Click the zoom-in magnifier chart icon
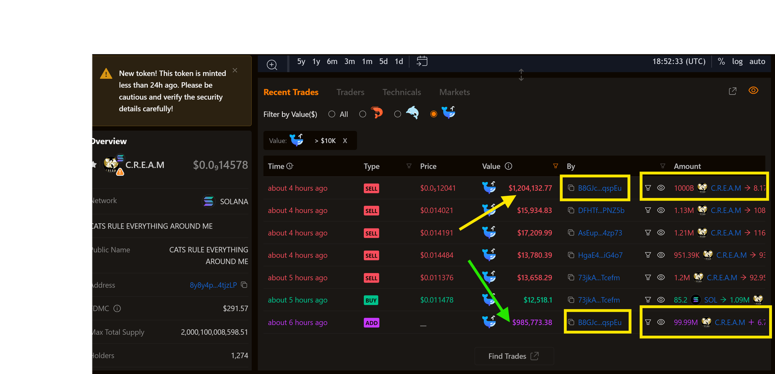775x374 pixels. pos(272,65)
